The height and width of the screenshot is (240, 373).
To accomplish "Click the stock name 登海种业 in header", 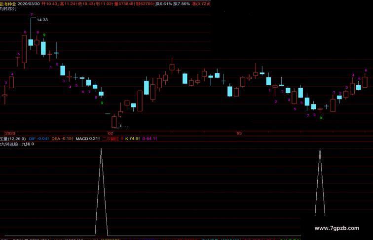I will [8, 4].
